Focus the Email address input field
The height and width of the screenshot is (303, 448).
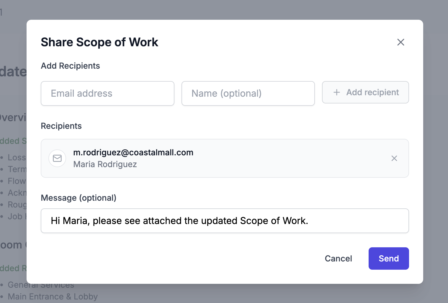107,93
